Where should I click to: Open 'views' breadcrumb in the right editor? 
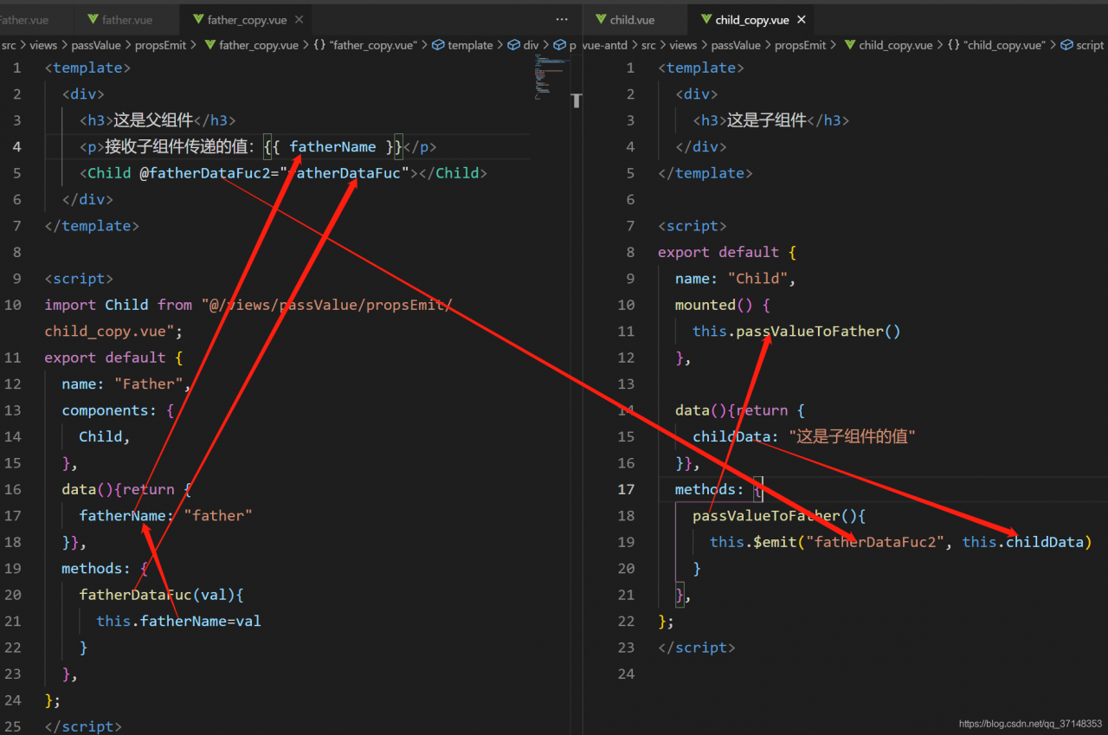(683, 45)
